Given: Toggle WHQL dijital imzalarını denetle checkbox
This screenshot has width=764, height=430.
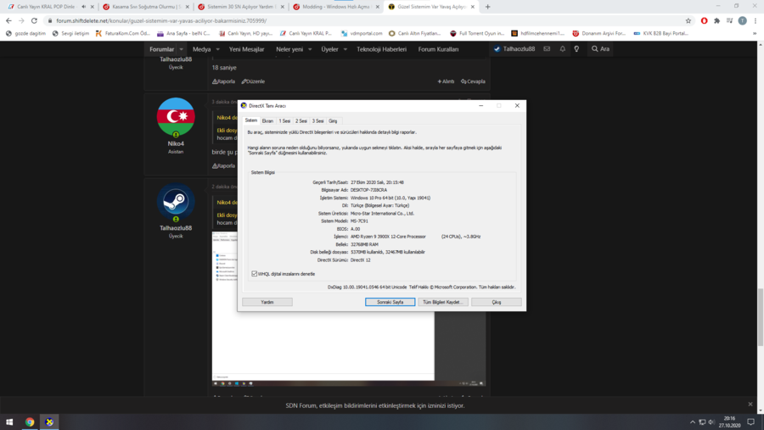Looking at the screenshot, I should pyautogui.click(x=255, y=274).
